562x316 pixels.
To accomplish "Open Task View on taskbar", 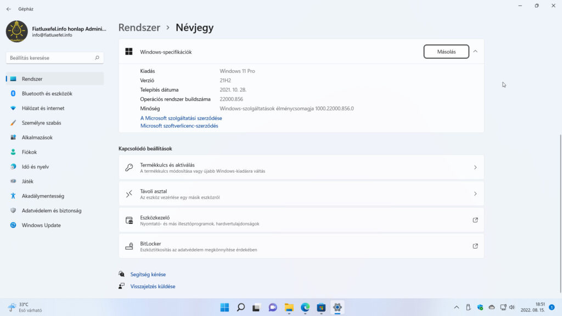I will 256,307.
